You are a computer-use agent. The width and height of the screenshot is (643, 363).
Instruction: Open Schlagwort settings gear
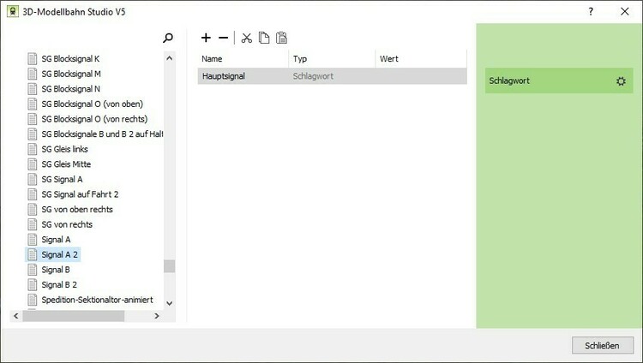pyautogui.click(x=621, y=81)
